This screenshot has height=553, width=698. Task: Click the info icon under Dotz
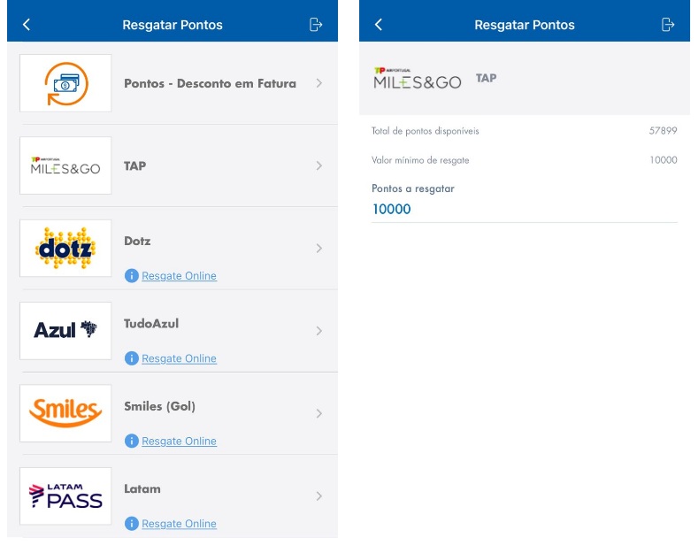point(132,275)
